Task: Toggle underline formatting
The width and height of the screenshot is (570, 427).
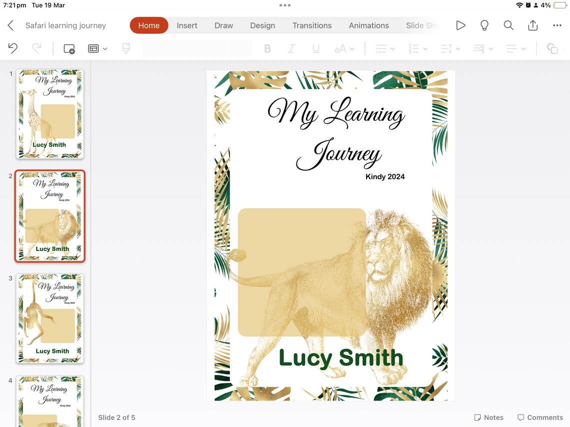Action: (x=316, y=48)
